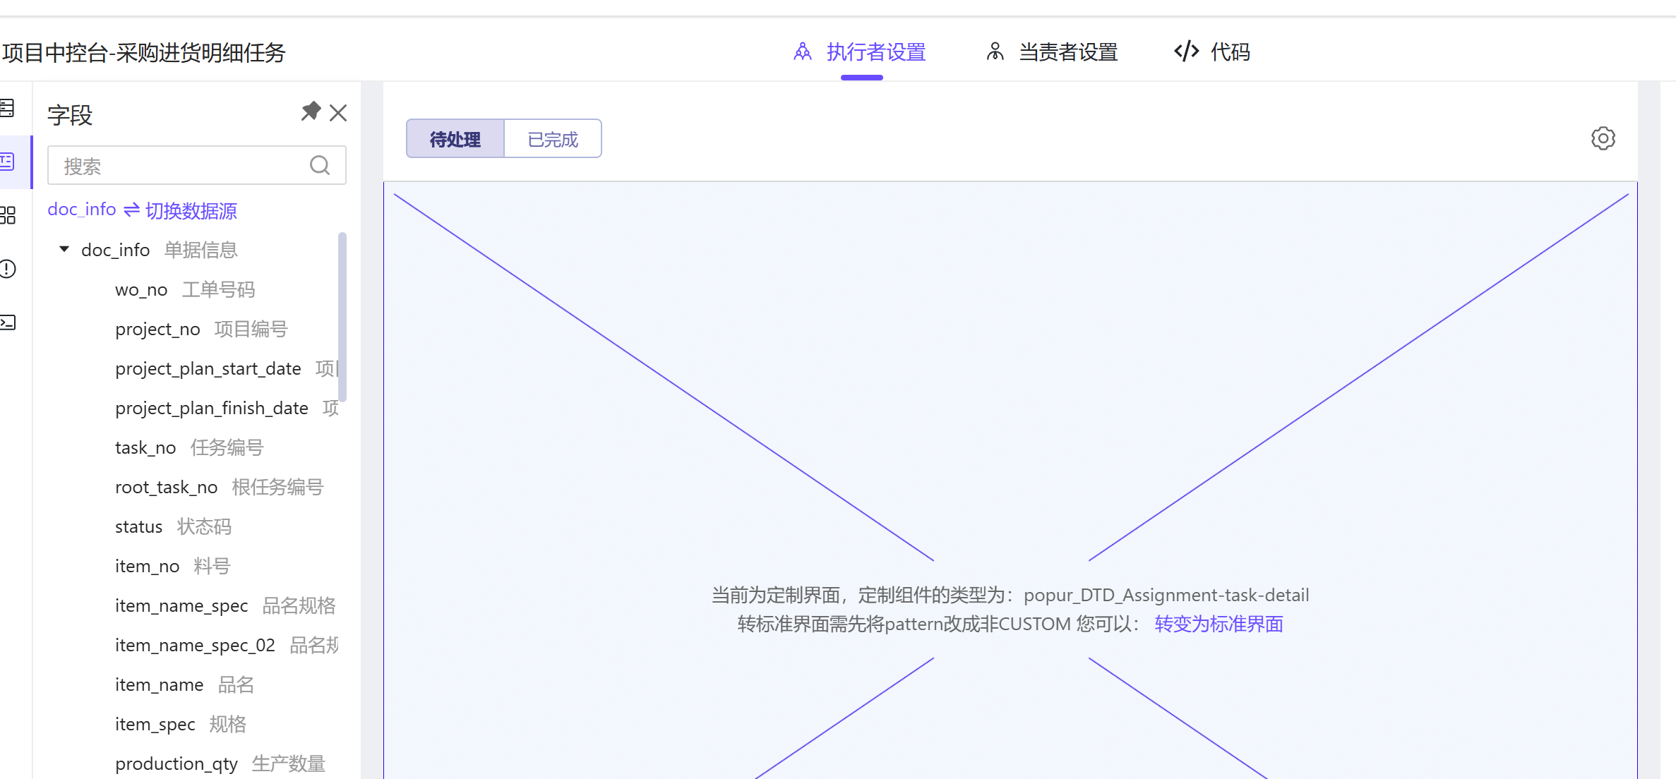Select status 状态码 field

tap(173, 526)
